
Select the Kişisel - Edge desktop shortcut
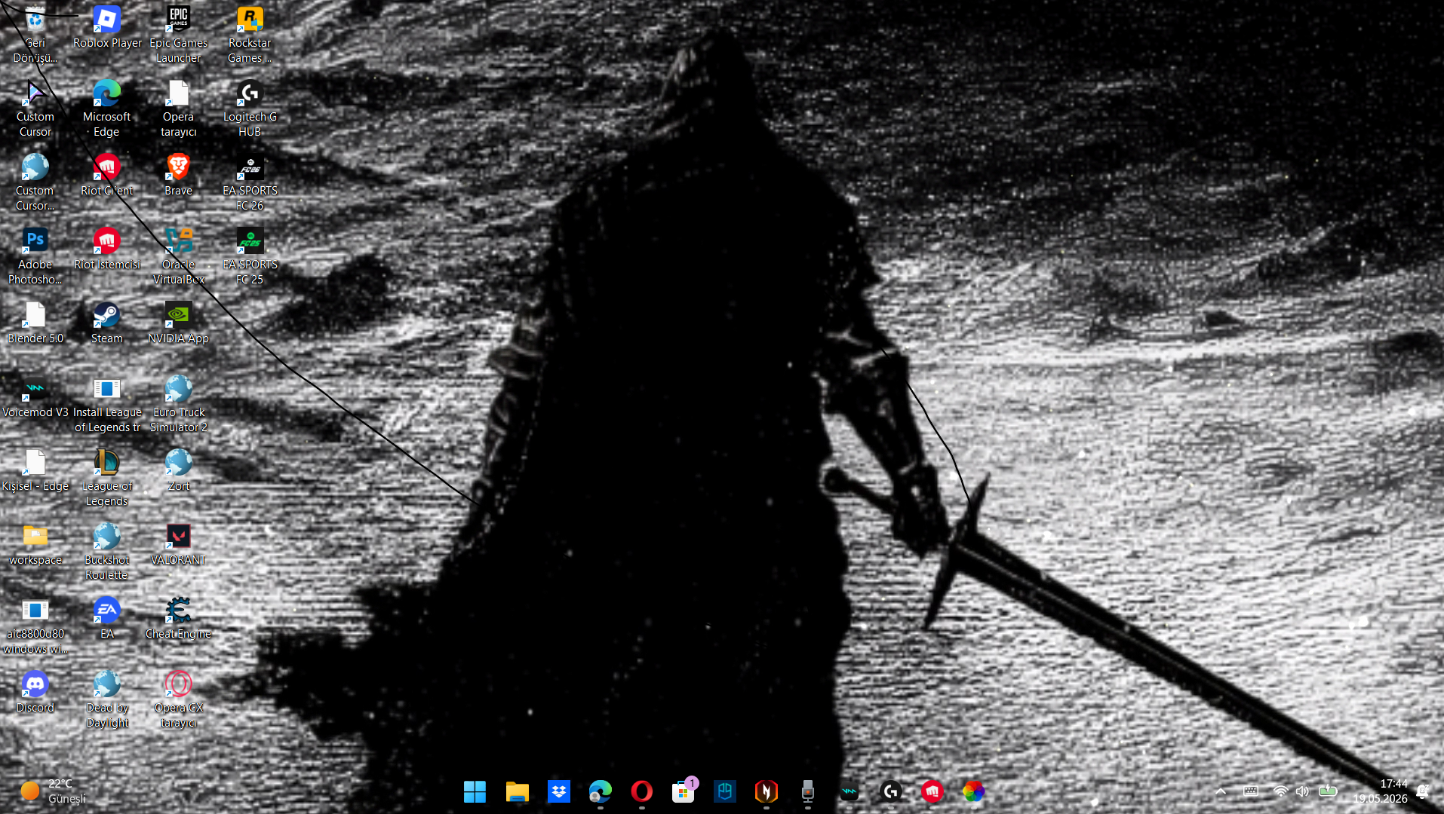[x=35, y=471]
